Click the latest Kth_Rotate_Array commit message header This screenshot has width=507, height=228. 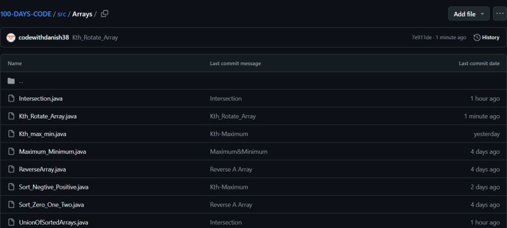[x=95, y=37]
